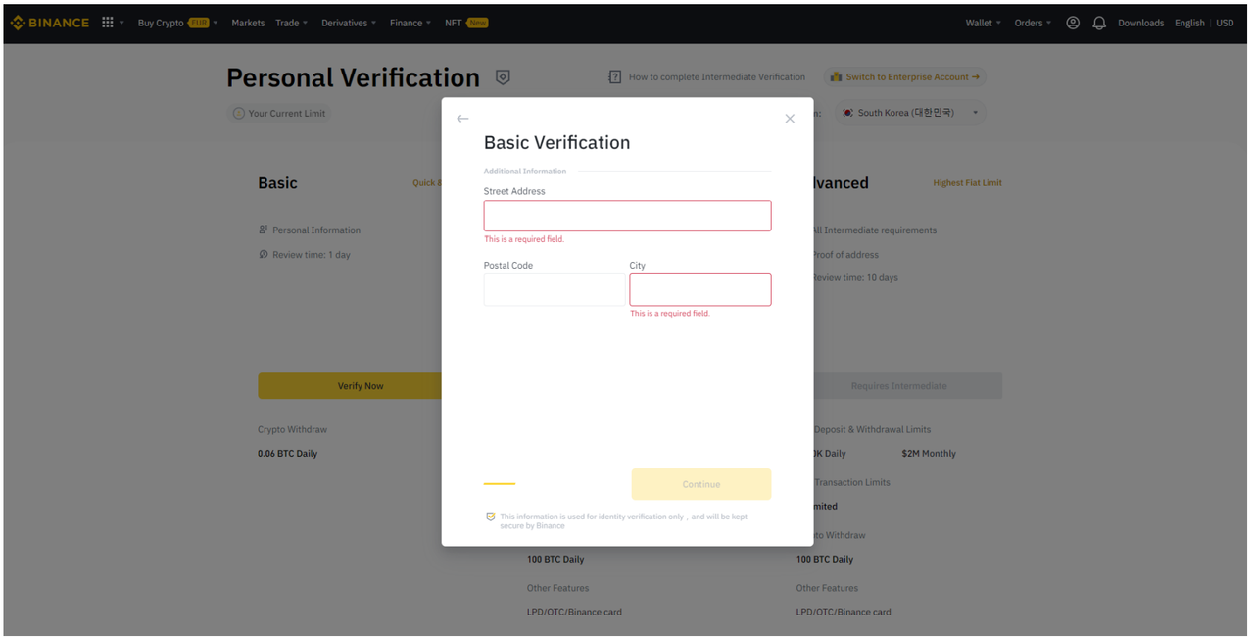The width and height of the screenshot is (1254, 640).
Task: Click the Deposit & Withdrawal Limits label
Action: tap(873, 429)
